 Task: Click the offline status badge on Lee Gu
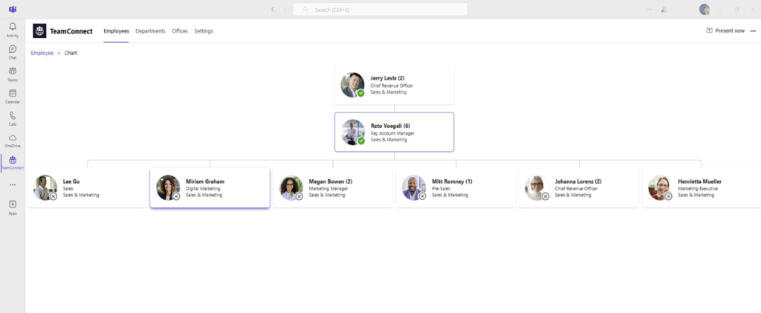pos(54,196)
